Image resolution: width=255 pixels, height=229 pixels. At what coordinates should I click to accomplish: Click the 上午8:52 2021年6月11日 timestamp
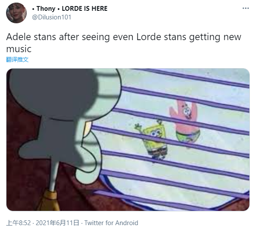43,223
